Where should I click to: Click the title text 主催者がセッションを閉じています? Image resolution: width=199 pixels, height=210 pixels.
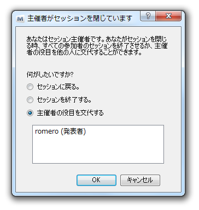pos(80,19)
